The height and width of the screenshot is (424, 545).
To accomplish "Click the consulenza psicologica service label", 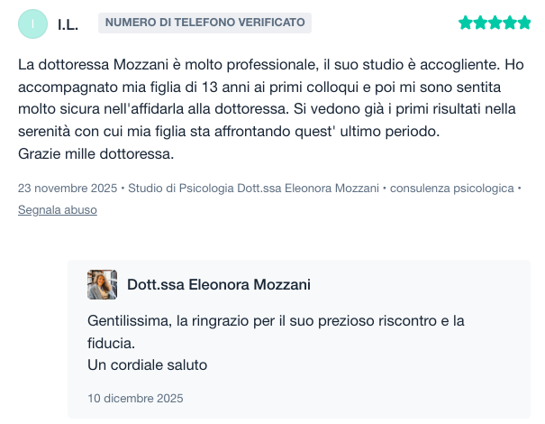I will 450,189.
